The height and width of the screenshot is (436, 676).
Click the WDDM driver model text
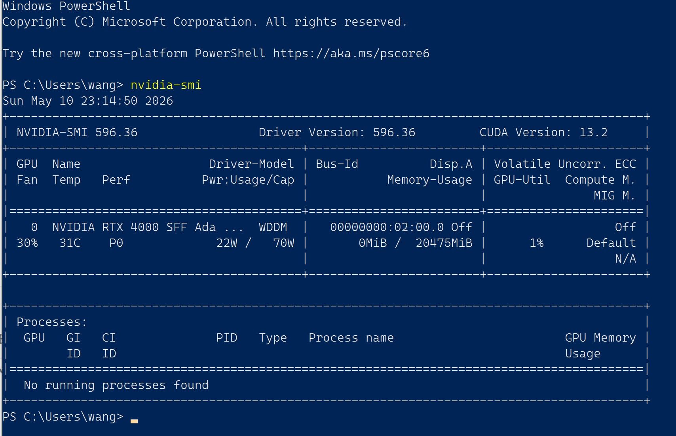[273, 227]
